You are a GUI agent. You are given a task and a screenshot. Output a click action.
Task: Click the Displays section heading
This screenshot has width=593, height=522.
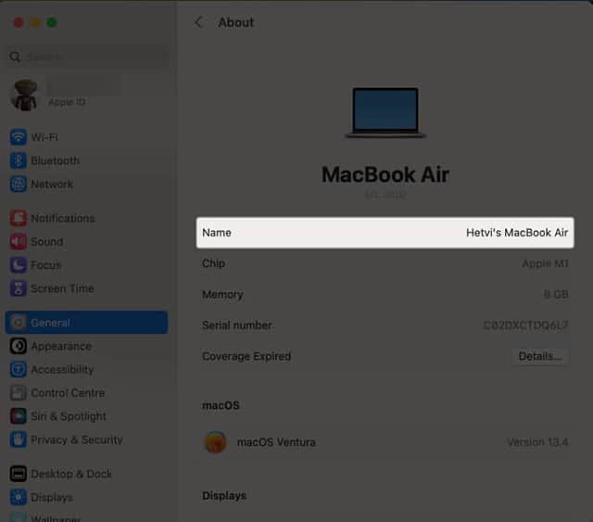(x=224, y=495)
